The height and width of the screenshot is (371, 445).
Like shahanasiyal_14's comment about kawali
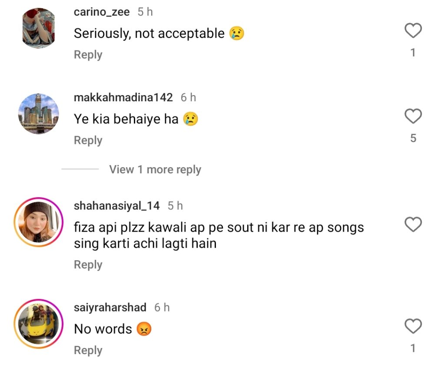pyautogui.click(x=413, y=225)
